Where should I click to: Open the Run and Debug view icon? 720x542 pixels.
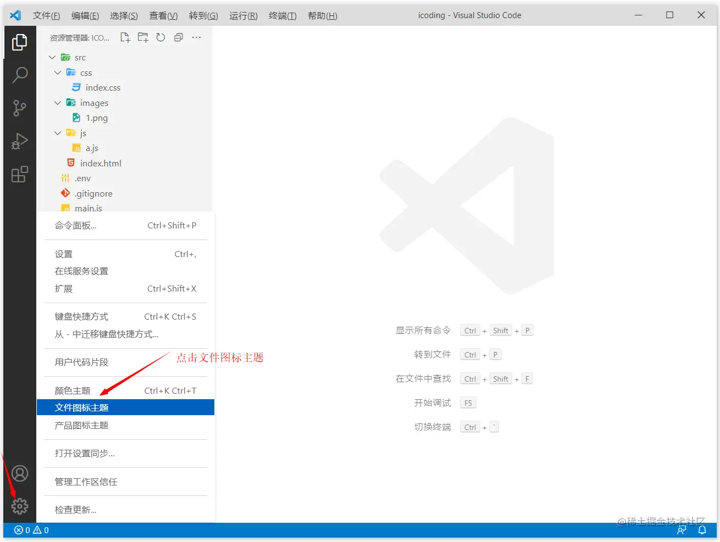[20, 141]
